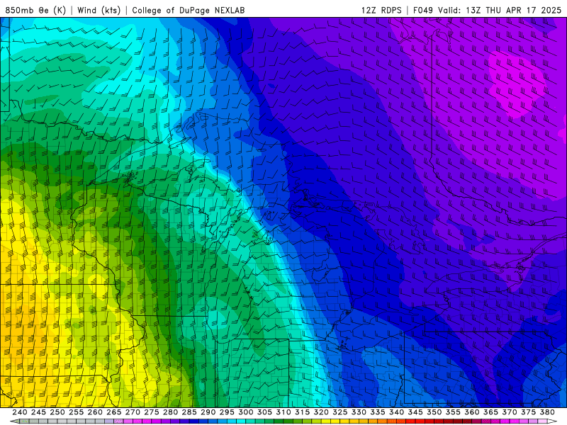Click the 380 color scale label
The width and height of the screenshot is (567, 425).
[547, 412]
